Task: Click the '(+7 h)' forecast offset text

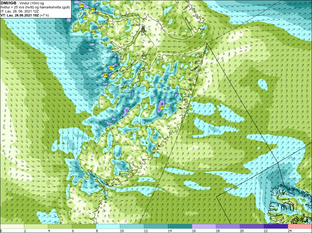Action: (44, 15)
